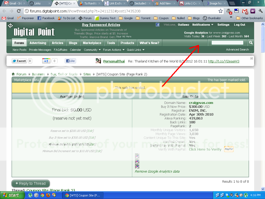Screen dimensions: 265x199
Task: Open Chrome's wrench menu
Action: [x=260, y=11]
